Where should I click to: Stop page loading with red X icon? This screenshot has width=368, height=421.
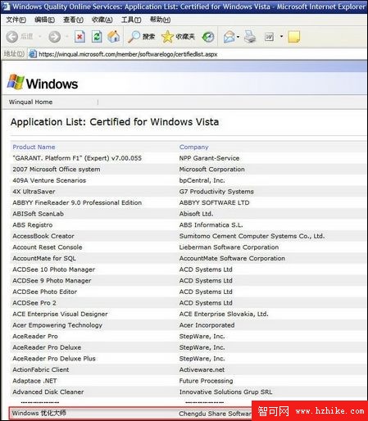(x=80, y=37)
